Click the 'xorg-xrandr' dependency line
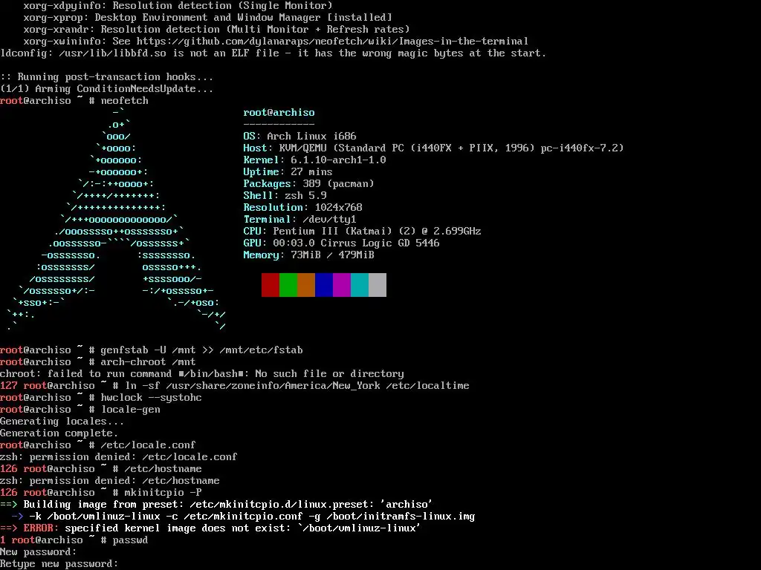Viewport: 761px width, 570px height. [x=216, y=29]
